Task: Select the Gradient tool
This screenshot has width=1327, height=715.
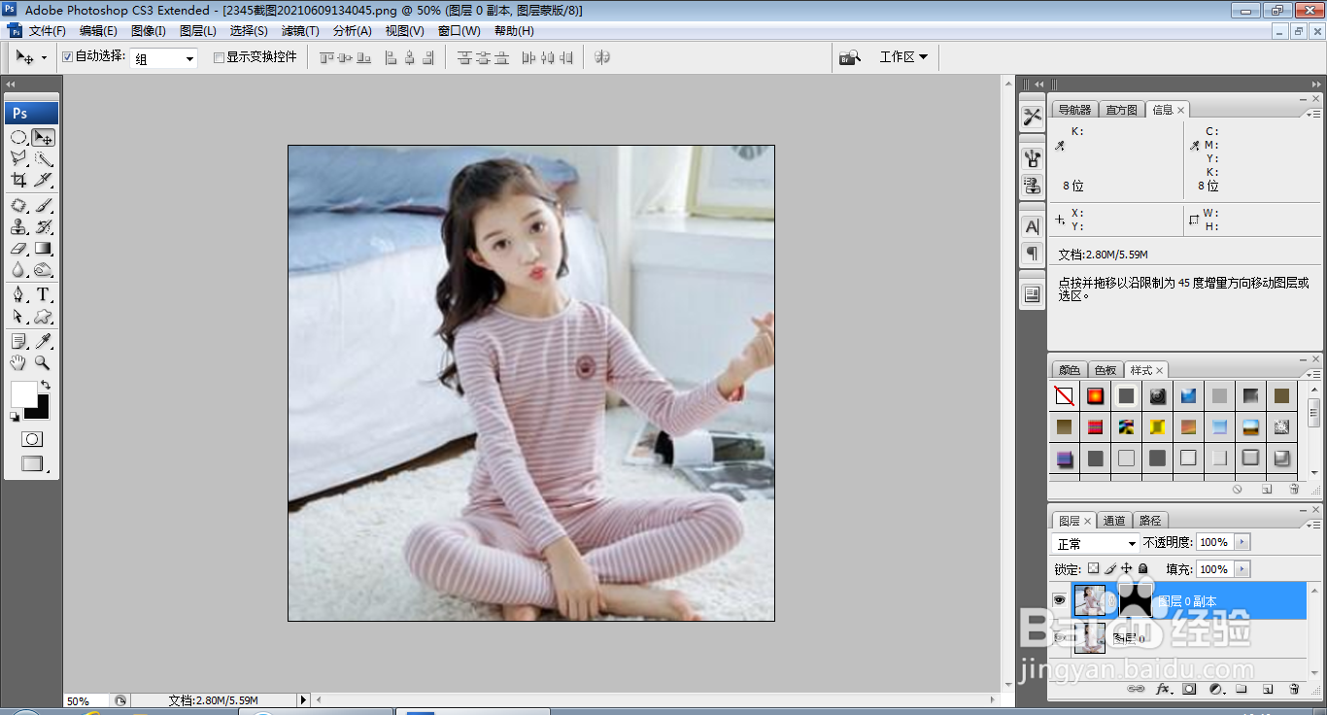Action: click(x=43, y=249)
